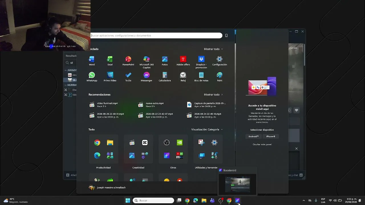The image size is (365, 205).
Task: Open the weather widget showing 30°C
Action: 16,200
